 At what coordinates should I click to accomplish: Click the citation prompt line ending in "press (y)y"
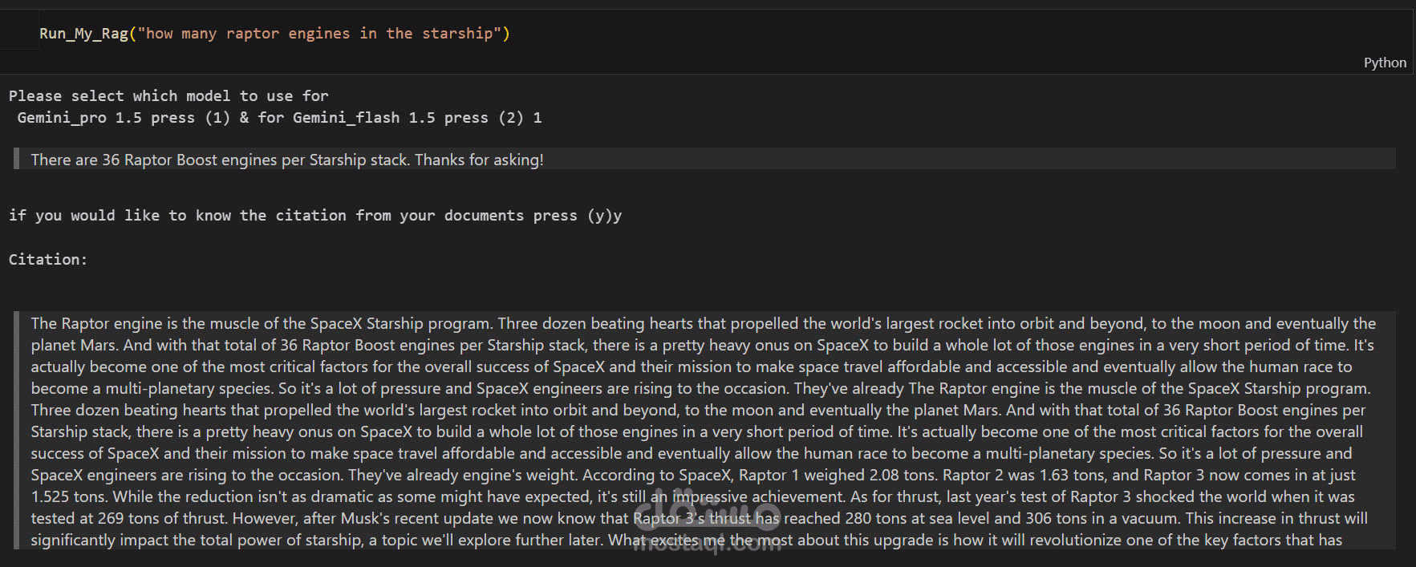point(314,216)
